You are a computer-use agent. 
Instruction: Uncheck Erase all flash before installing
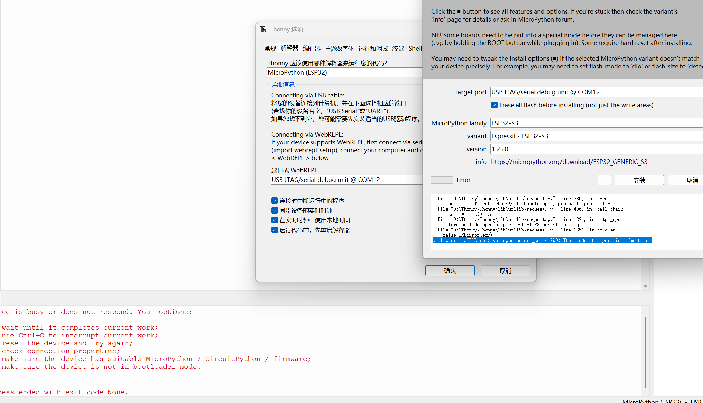494,105
